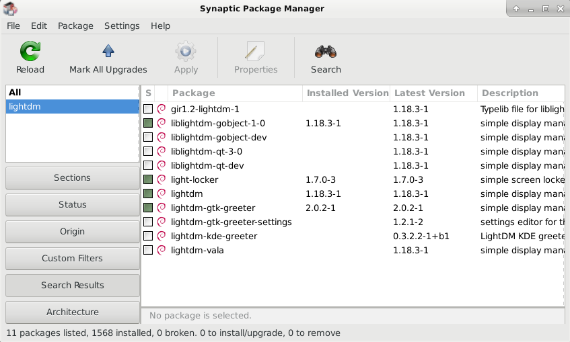Screen dimensions: 570x342
Task: Mark the liblightdm-gobject-dev status checkbox
Action: coord(148,137)
